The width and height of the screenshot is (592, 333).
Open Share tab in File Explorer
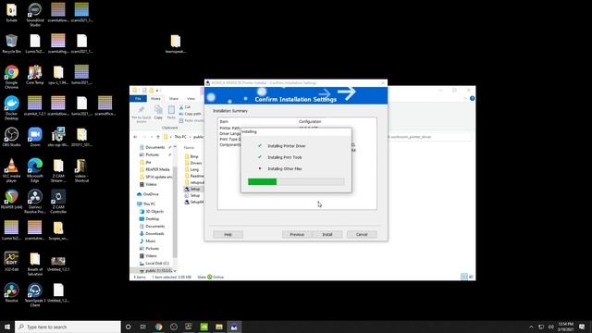click(174, 99)
